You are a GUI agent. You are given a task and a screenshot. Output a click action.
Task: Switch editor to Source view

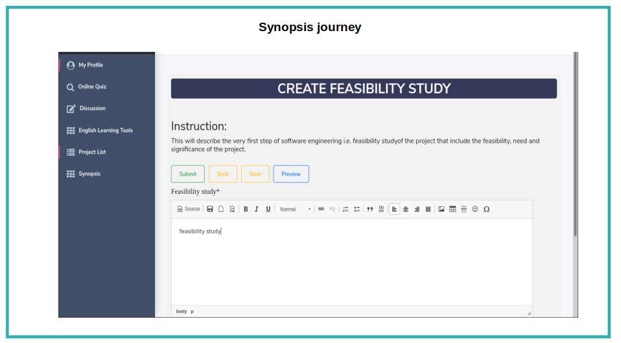pyautogui.click(x=189, y=209)
